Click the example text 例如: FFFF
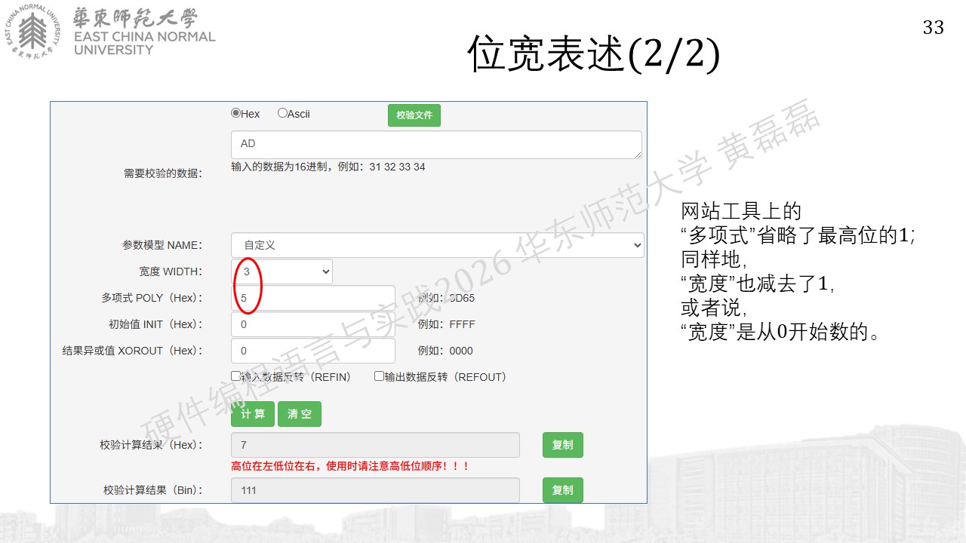966x543 pixels. click(447, 324)
